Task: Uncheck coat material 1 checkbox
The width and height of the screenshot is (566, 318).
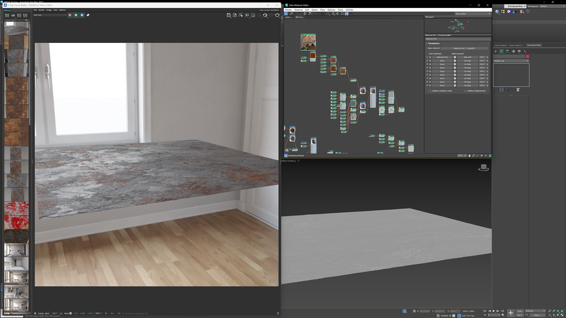Action: (x=430, y=57)
